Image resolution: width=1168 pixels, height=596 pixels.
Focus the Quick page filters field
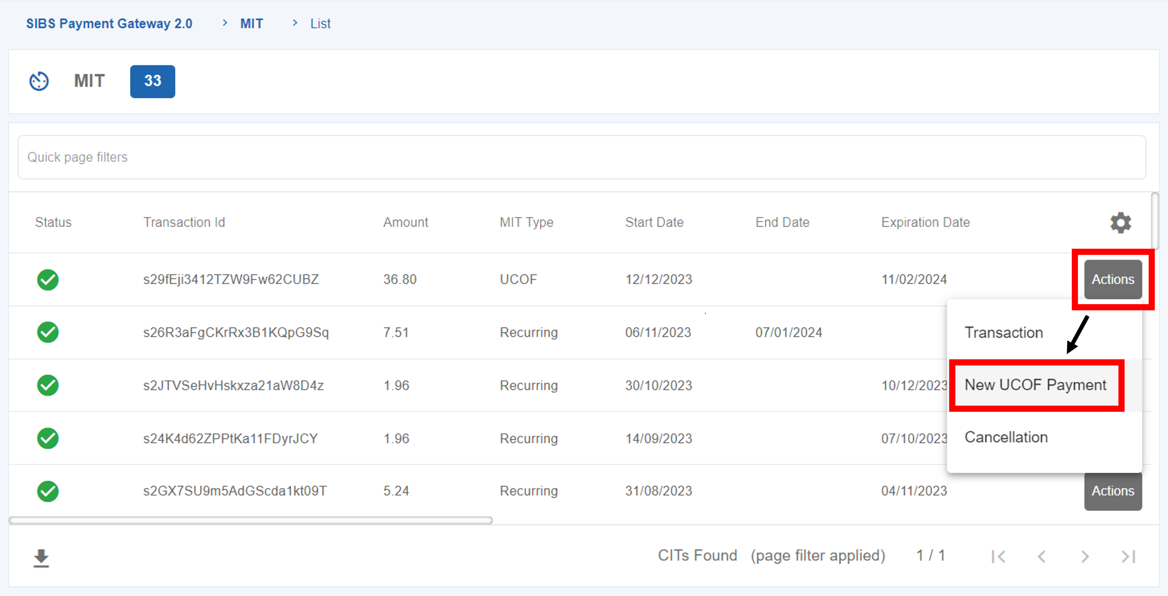[581, 157]
